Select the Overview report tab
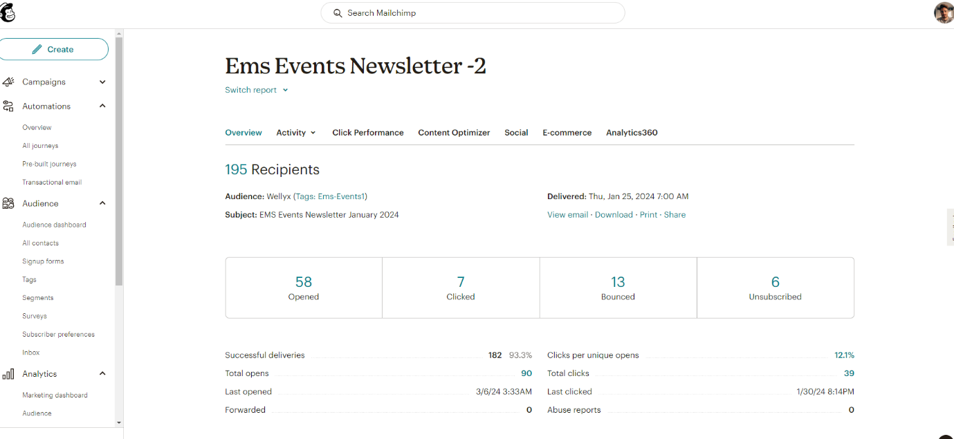Screen dimensions: 954x439 point(244,133)
